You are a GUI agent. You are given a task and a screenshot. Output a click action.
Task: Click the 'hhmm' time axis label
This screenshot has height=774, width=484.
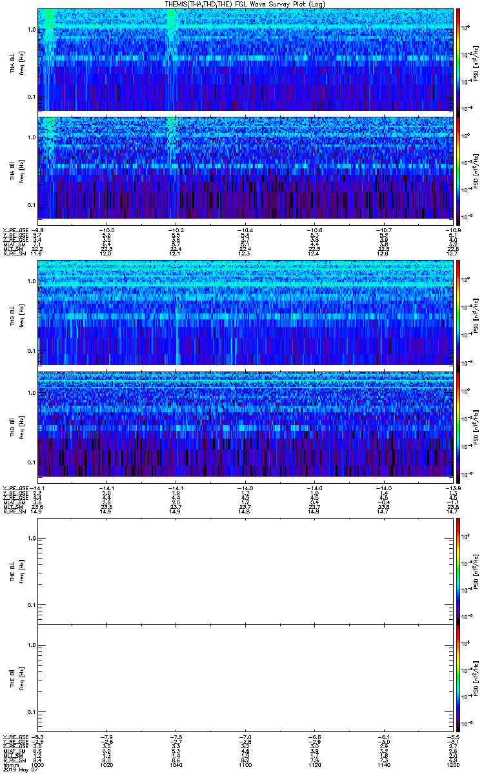point(10,765)
